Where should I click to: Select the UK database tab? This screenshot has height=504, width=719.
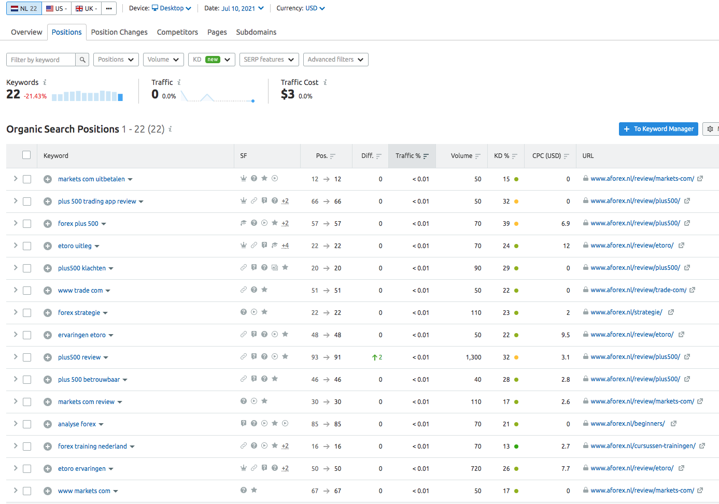pos(86,8)
